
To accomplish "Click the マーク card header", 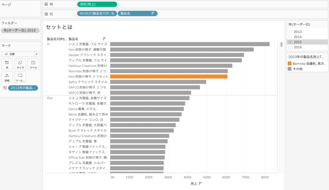I will tap(6, 46).
